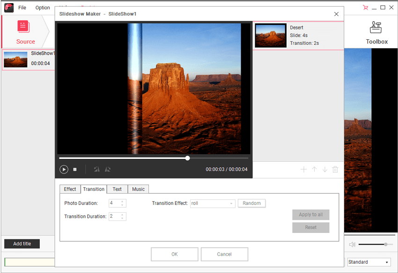Increase Photo Duration with the up stepper
The width and height of the screenshot is (398, 273).
tap(123, 201)
